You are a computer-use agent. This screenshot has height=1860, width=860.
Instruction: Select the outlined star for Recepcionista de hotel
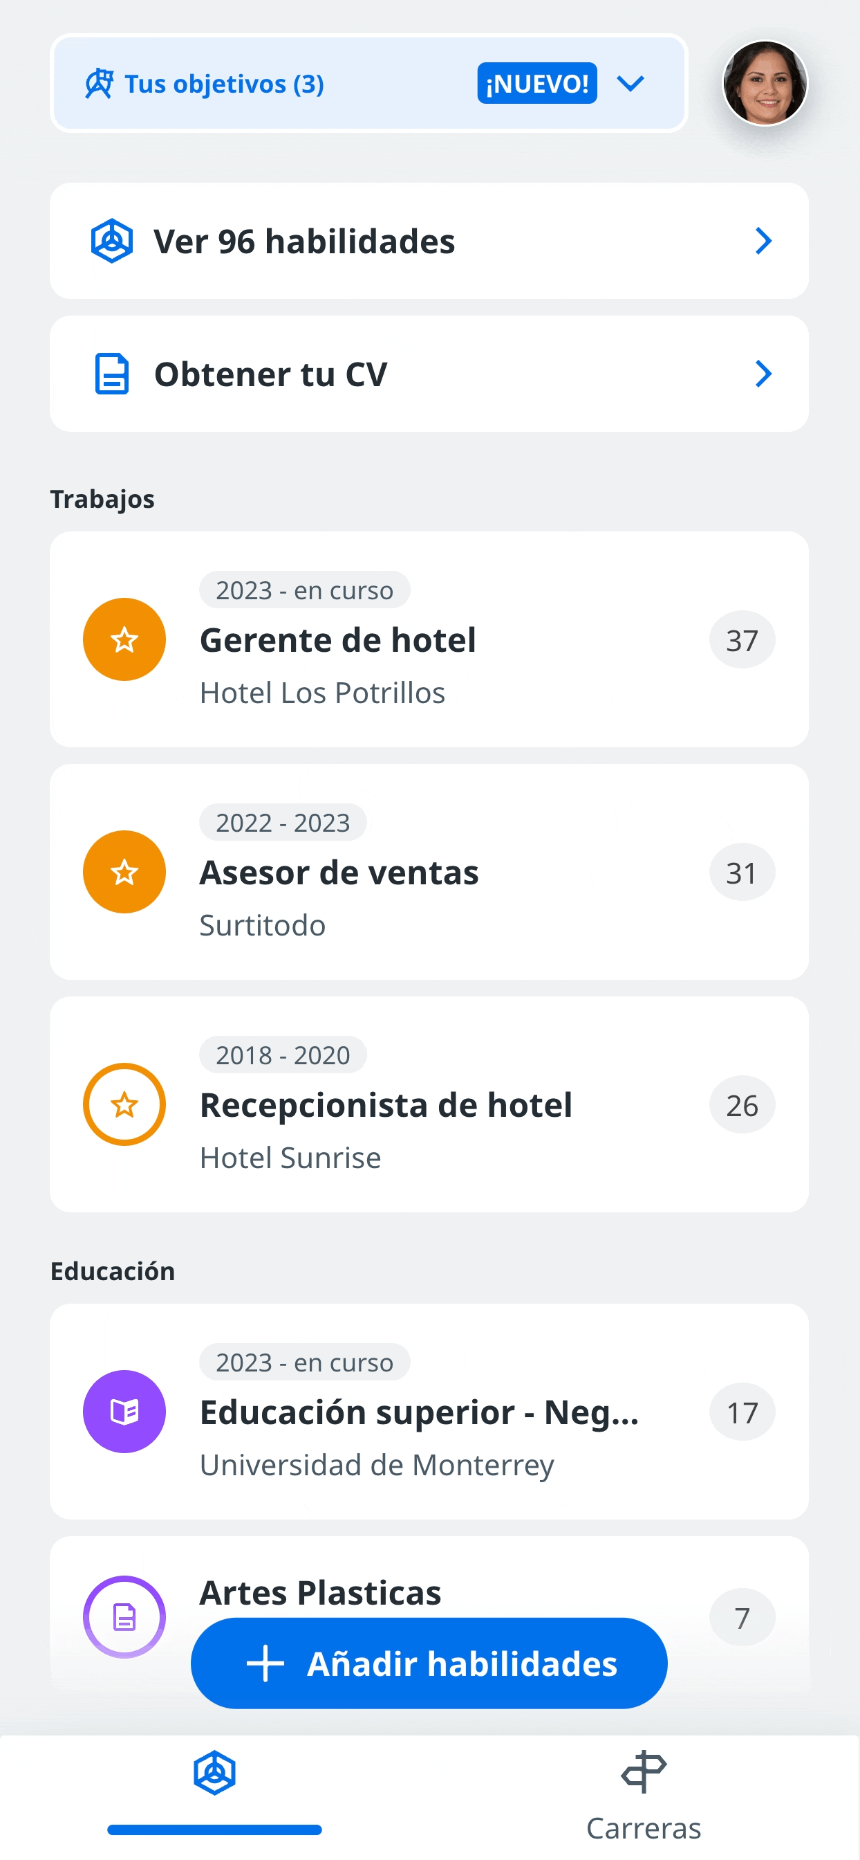pos(124,1104)
